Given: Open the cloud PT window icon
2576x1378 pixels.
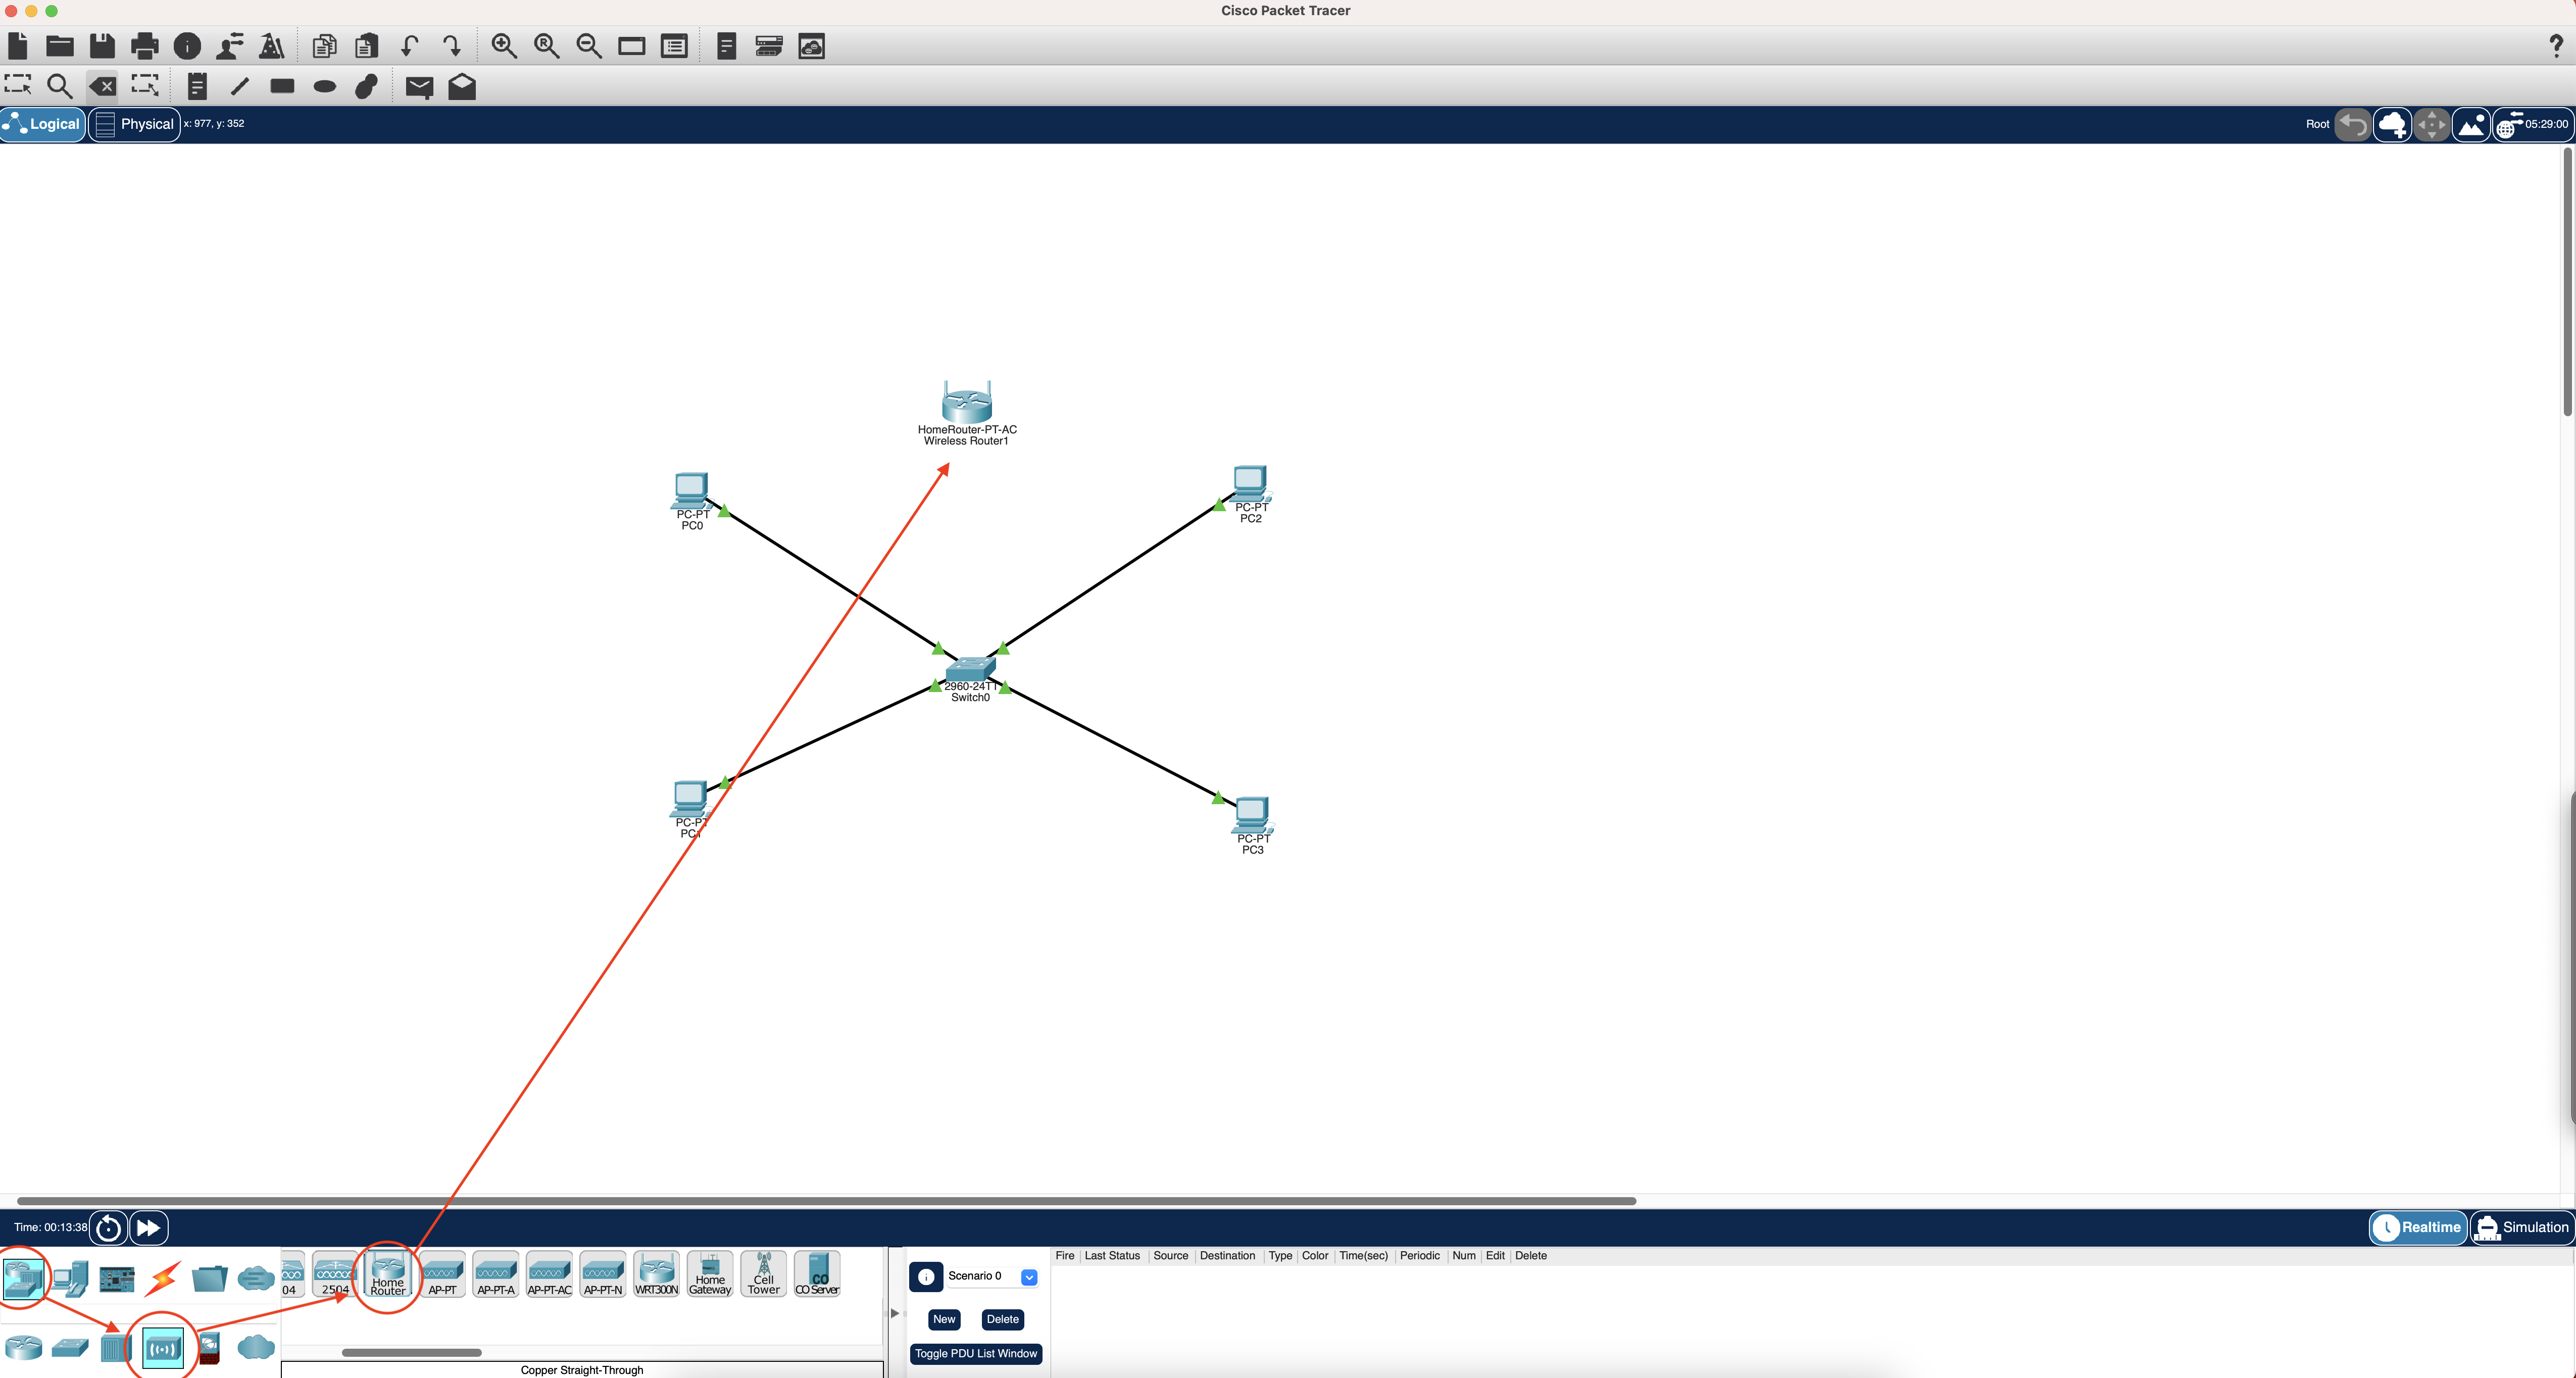Looking at the screenshot, I should click(x=812, y=46).
